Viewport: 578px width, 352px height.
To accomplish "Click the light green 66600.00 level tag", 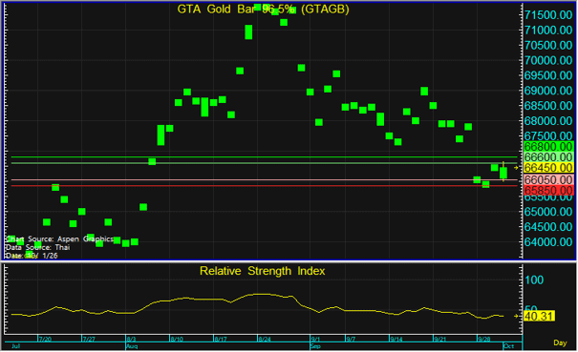I will (548, 156).
